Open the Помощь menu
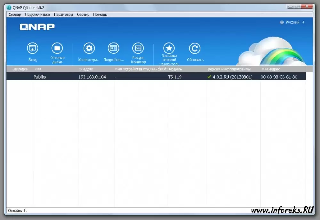320x220 pixels. coord(100,14)
